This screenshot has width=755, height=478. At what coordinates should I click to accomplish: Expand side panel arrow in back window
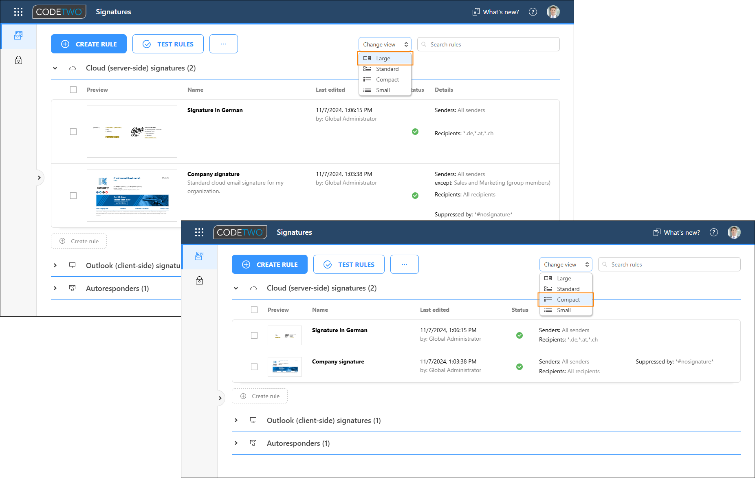(x=39, y=178)
